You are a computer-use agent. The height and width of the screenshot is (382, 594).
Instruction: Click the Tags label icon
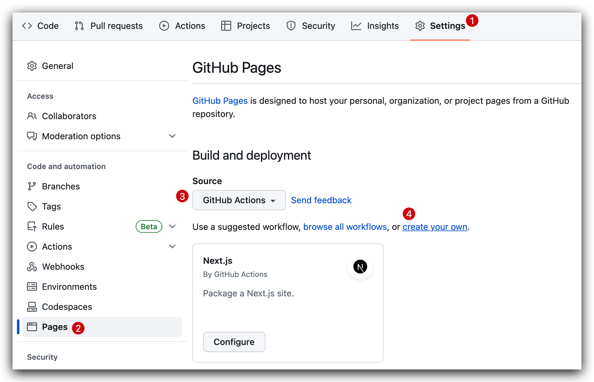pyautogui.click(x=32, y=206)
